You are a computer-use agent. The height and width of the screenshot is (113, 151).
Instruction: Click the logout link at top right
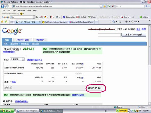coord(138,29)
